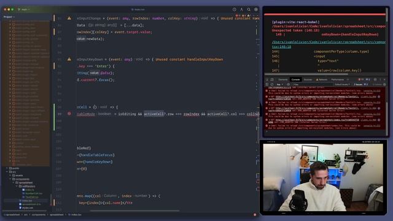This screenshot has width=393, height=221.
Task: Click activeCell highlighted word in editor
Action: pos(154,114)
